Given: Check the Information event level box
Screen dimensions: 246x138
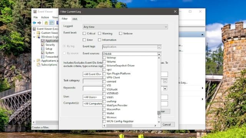Looking at the screenshot, I should [x=100, y=40].
